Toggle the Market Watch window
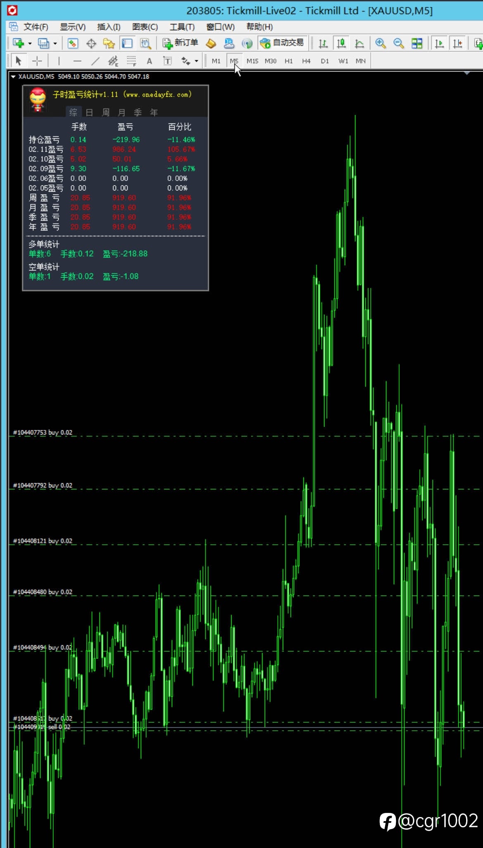483x848 pixels. (x=73, y=43)
